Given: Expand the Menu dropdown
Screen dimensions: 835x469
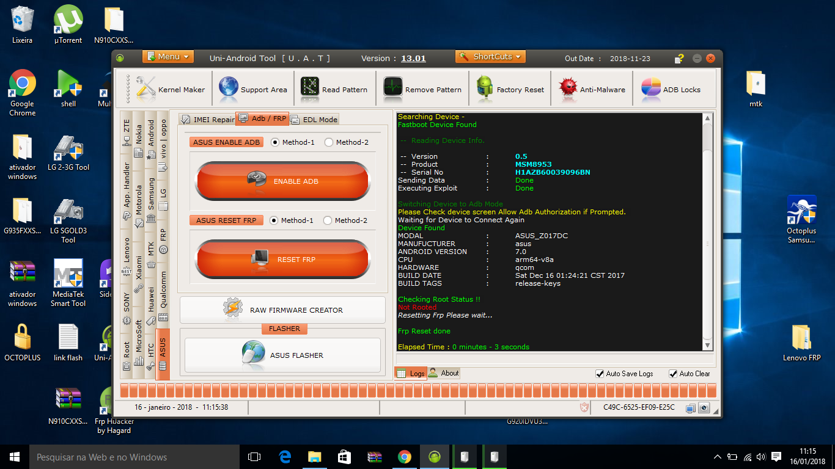Looking at the screenshot, I should (x=168, y=57).
